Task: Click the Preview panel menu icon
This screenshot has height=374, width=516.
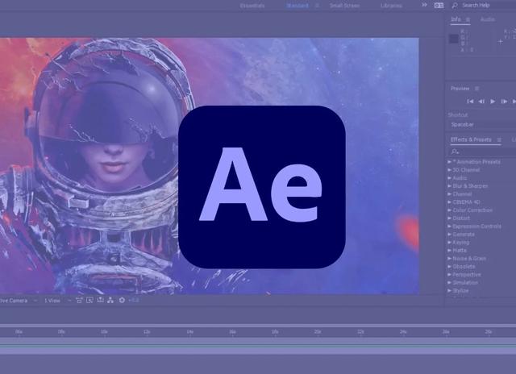Action: pos(477,89)
